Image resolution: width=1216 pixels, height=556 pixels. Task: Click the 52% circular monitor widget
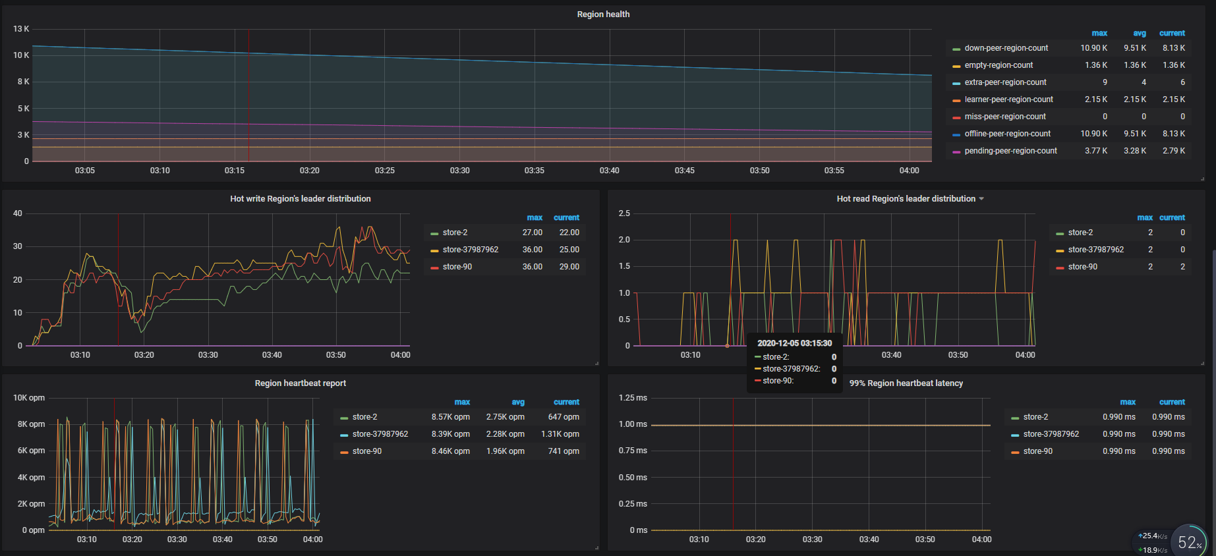1189,542
